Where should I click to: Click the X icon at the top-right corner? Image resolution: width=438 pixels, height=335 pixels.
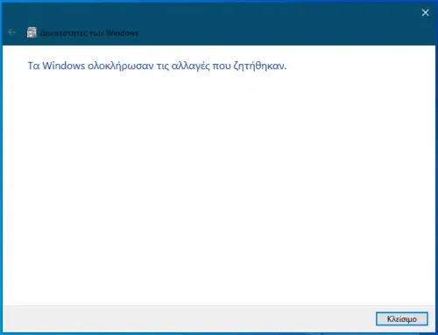425,12
